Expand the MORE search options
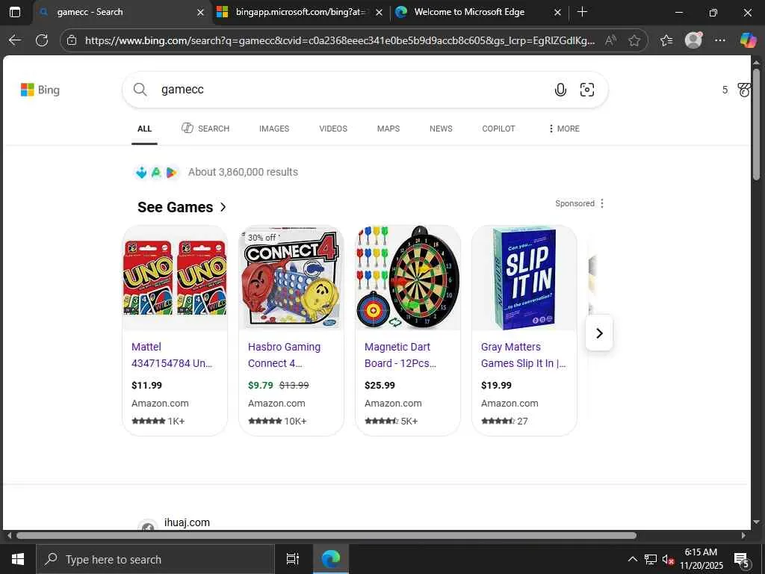Viewport: 765px width, 574px height. pyautogui.click(x=564, y=129)
